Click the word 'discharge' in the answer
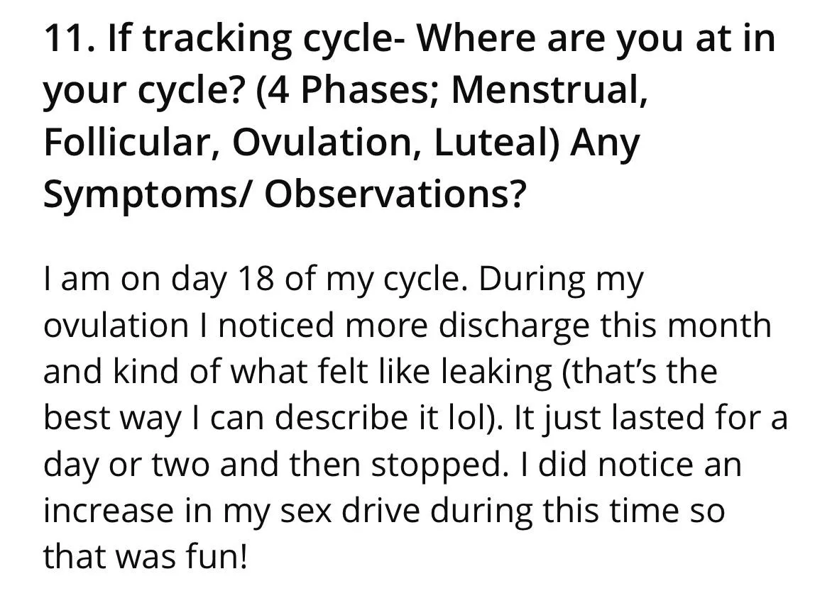This screenshot has width=837, height=603. point(513,327)
